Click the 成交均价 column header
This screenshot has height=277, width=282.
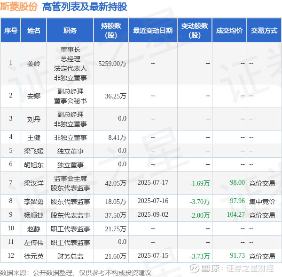click(x=229, y=31)
